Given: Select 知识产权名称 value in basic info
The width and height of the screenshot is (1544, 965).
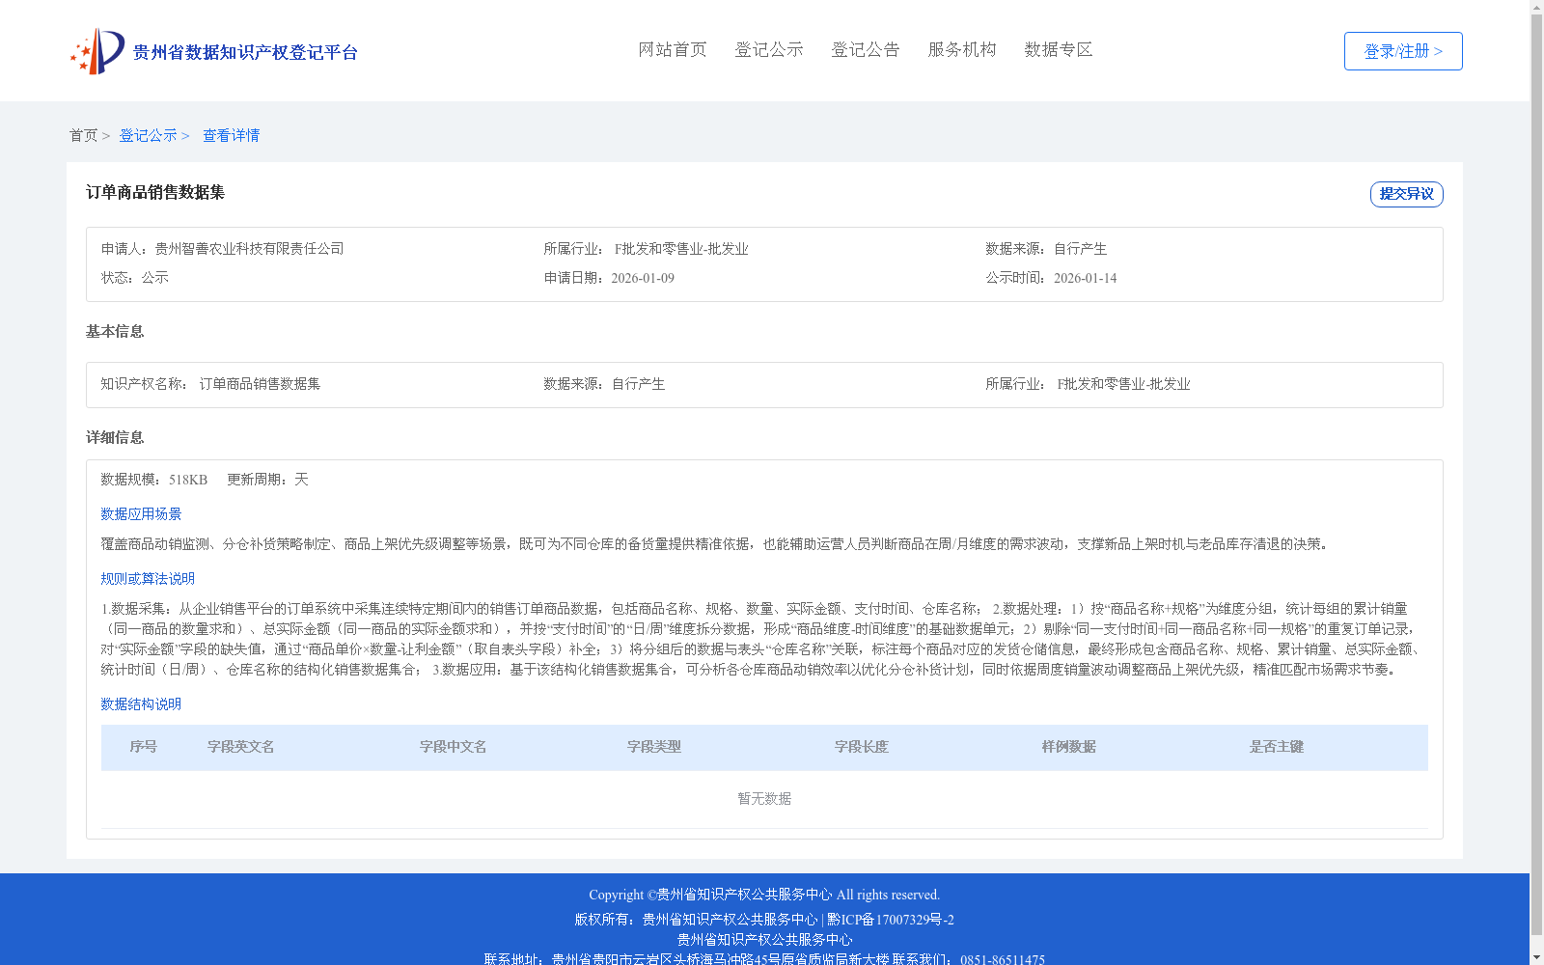Looking at the screenshot, I should 260,384.
